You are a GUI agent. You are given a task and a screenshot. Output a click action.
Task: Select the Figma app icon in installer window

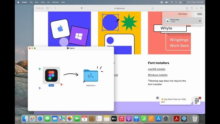(51, 75)
